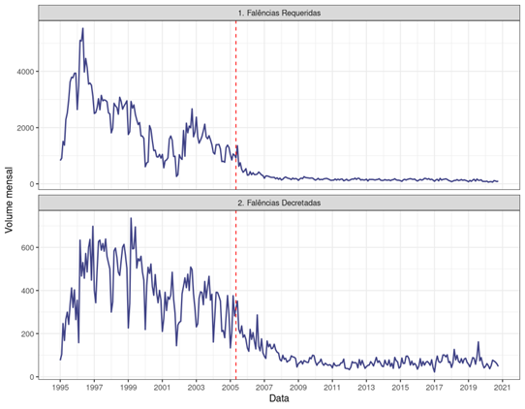Click the 2005 x-axis tick label

point(230,388)
